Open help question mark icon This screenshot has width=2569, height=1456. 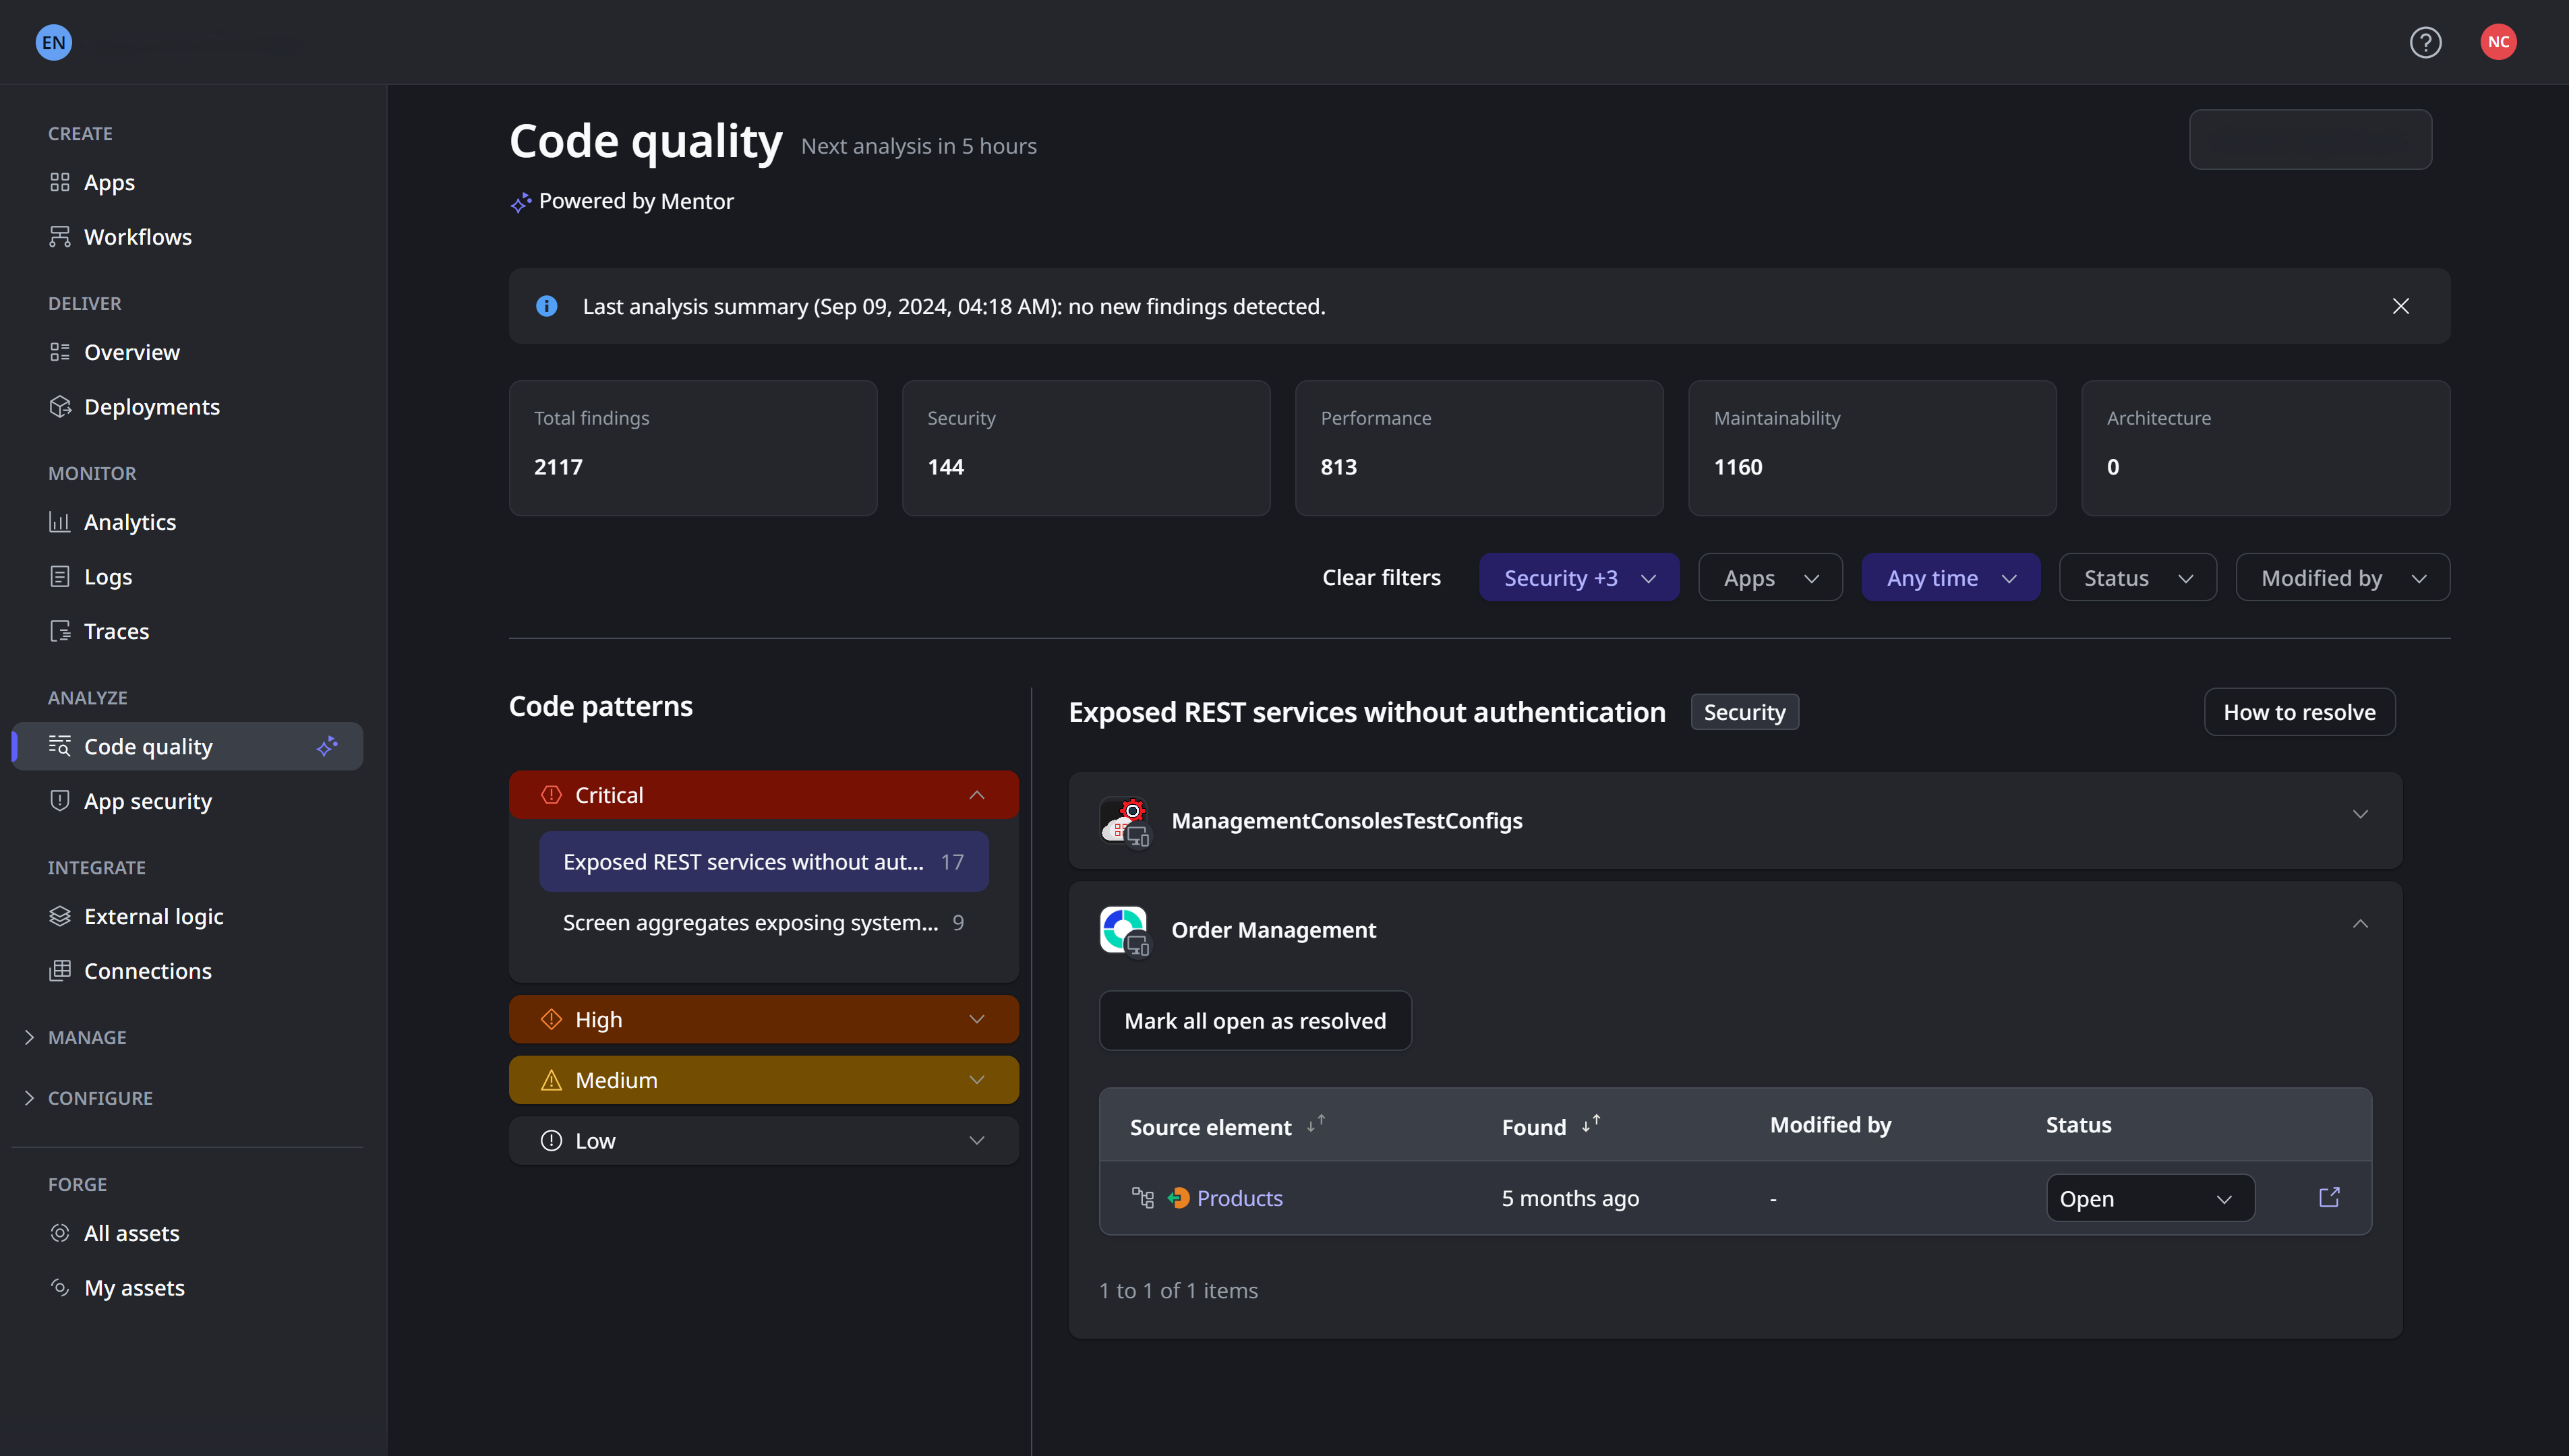[x=2425, y=42]
